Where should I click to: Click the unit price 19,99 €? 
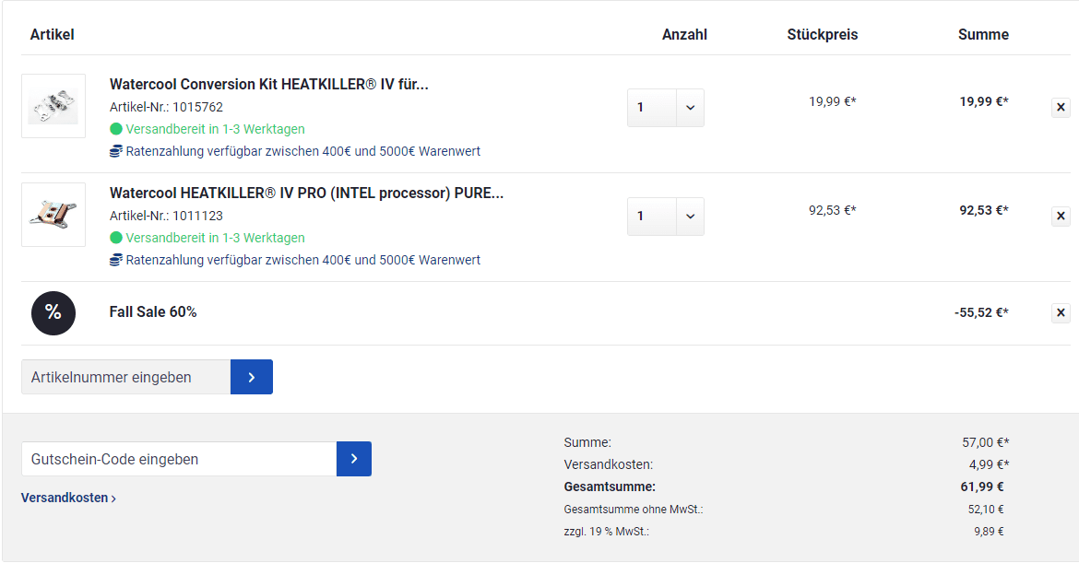832,101
